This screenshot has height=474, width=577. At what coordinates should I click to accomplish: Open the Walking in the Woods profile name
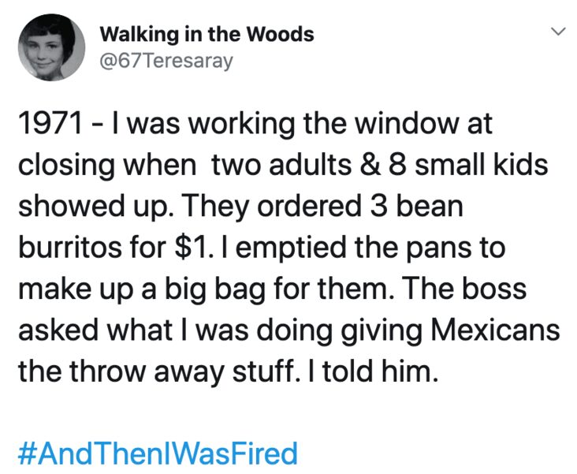click(207, 34)
